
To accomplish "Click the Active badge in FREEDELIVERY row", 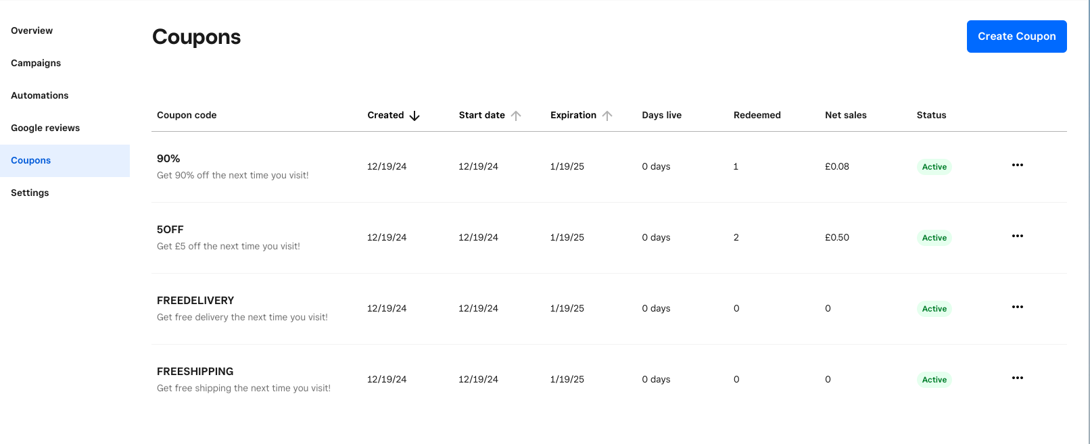I will (x=934, y=309).
